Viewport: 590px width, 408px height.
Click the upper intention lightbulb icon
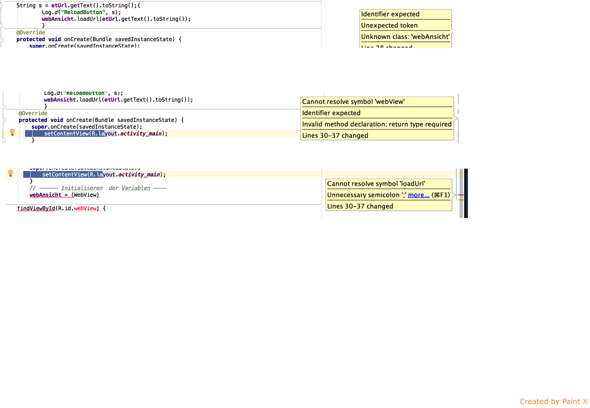pos(12,132)
